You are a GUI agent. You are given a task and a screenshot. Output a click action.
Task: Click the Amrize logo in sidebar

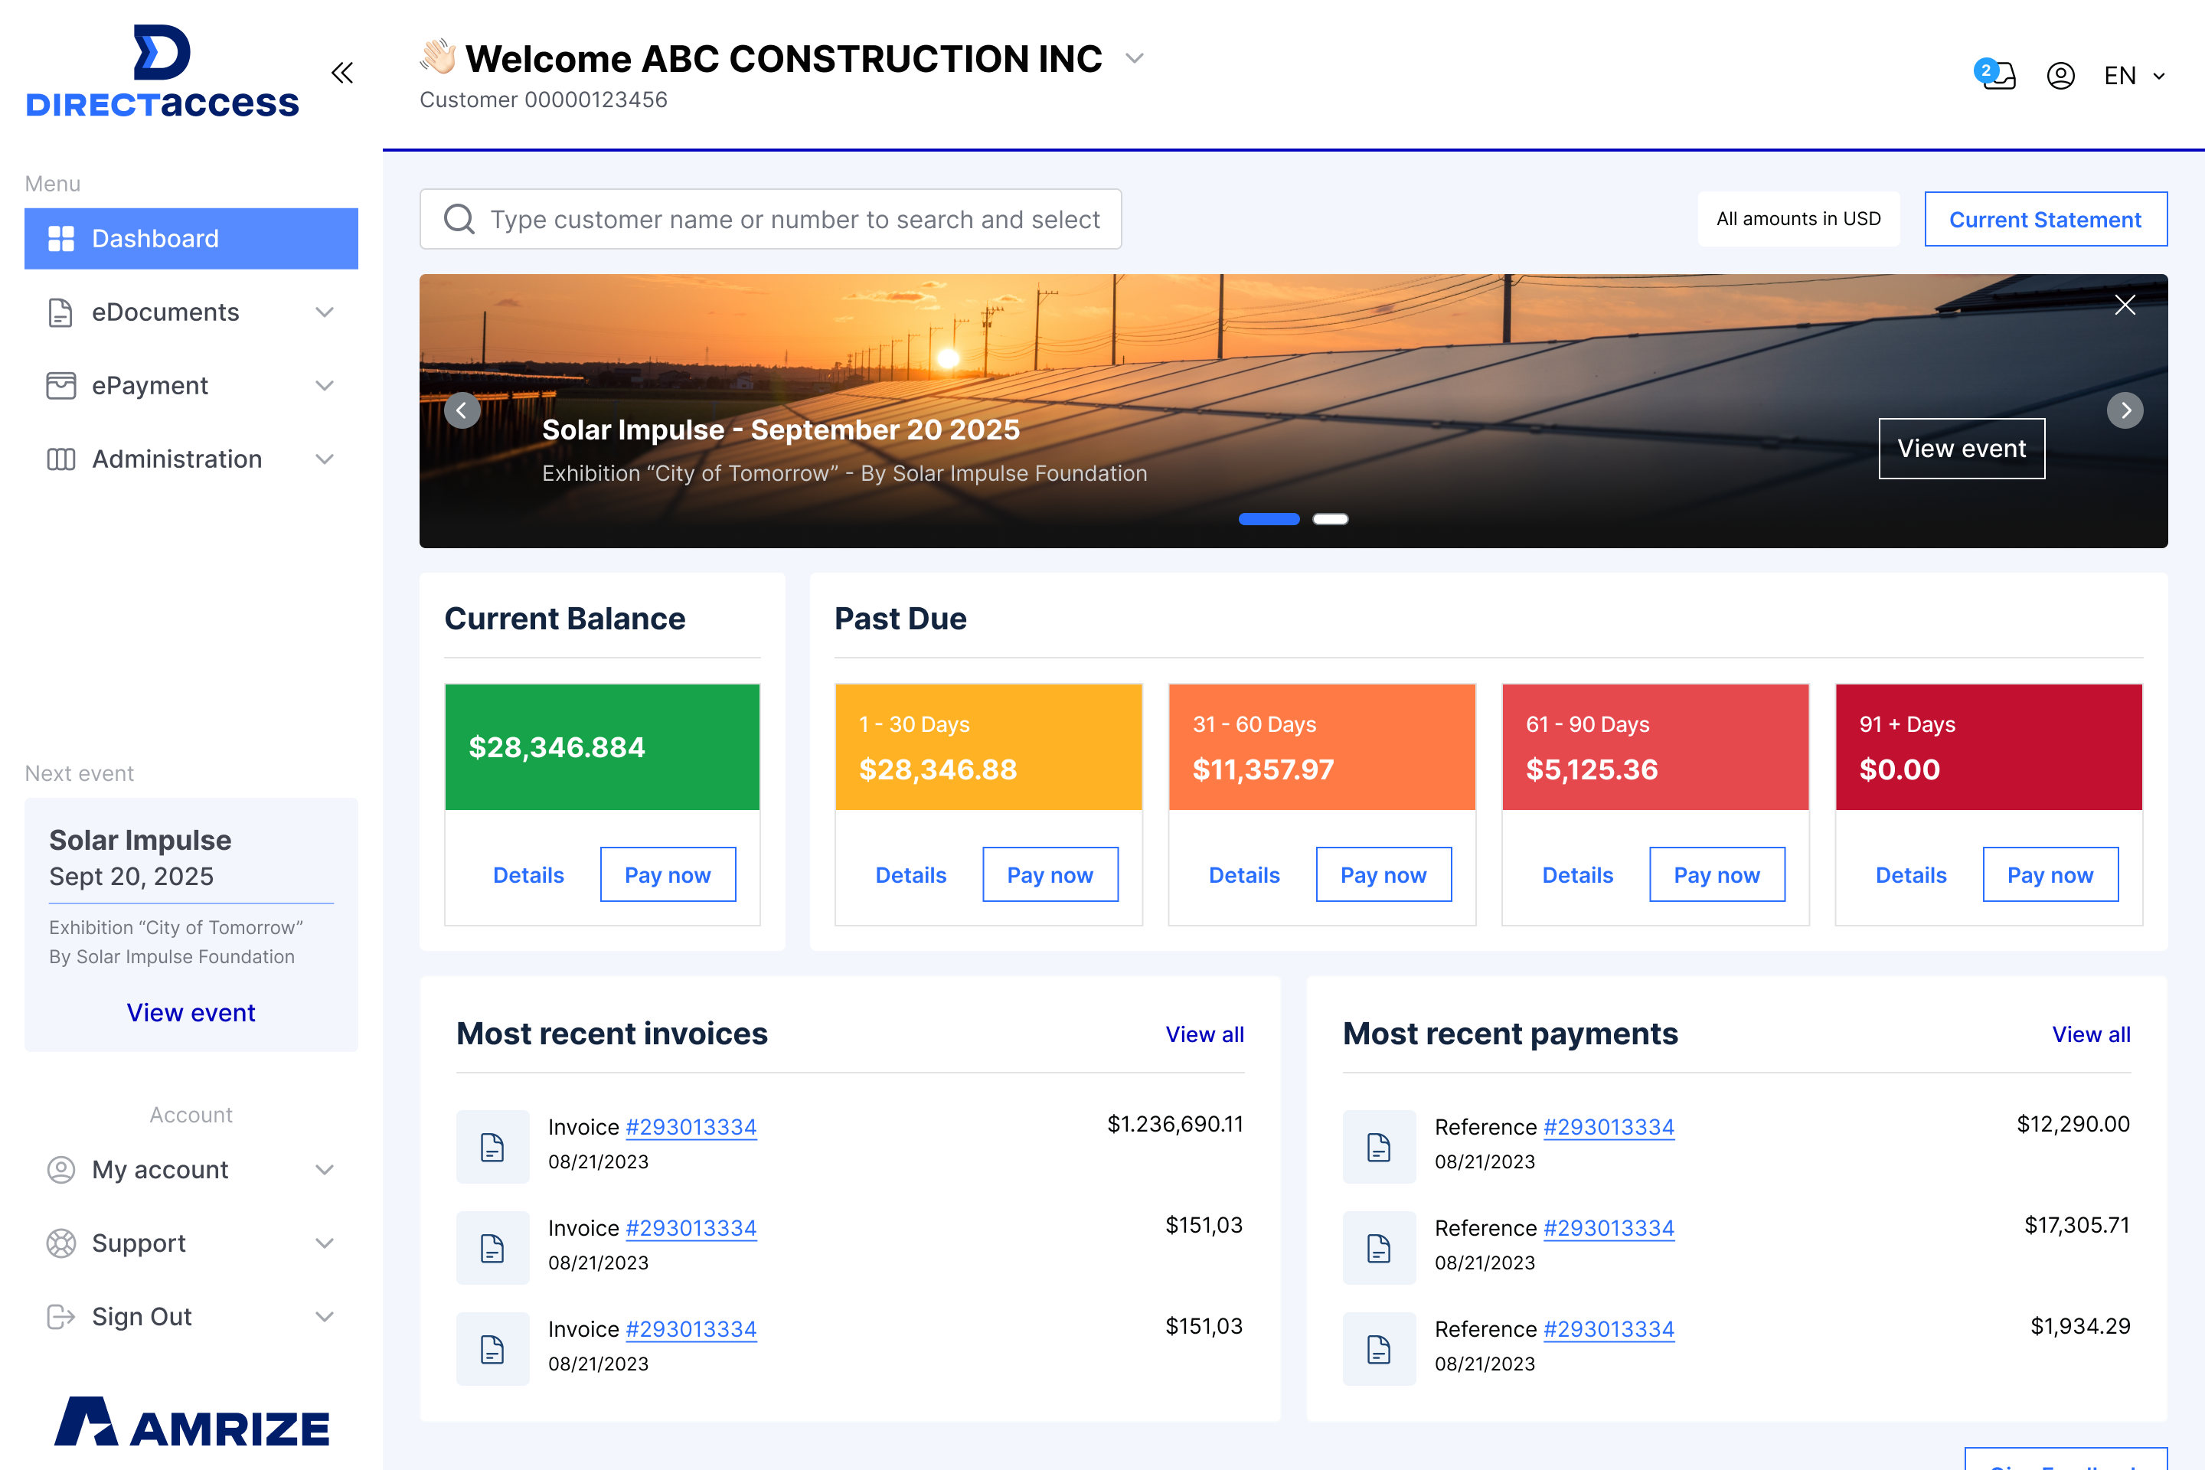pos(191,1423)
